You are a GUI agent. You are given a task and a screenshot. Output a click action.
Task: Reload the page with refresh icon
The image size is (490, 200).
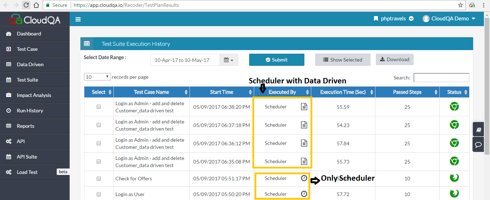(26, 5)
